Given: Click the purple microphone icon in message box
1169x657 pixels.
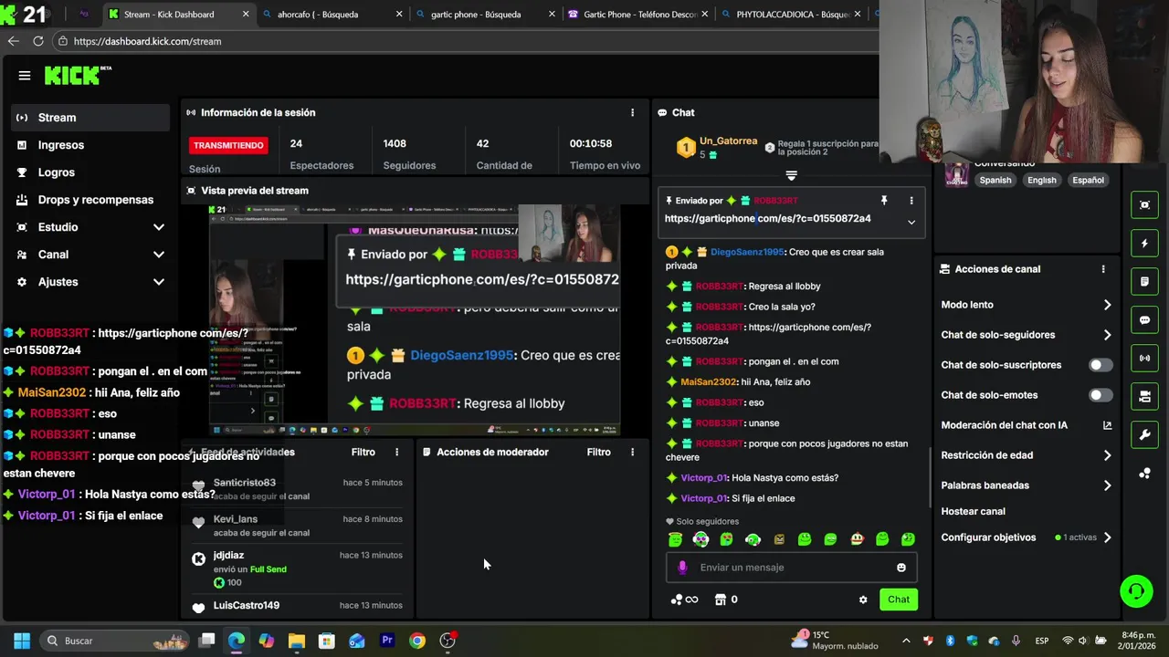Looking at the screenshot, I should 682,568.
